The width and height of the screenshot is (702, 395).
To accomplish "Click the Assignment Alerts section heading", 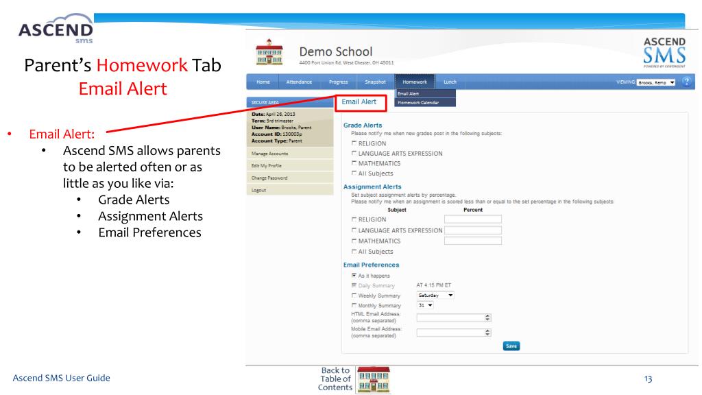I will (x=372, y=187).
